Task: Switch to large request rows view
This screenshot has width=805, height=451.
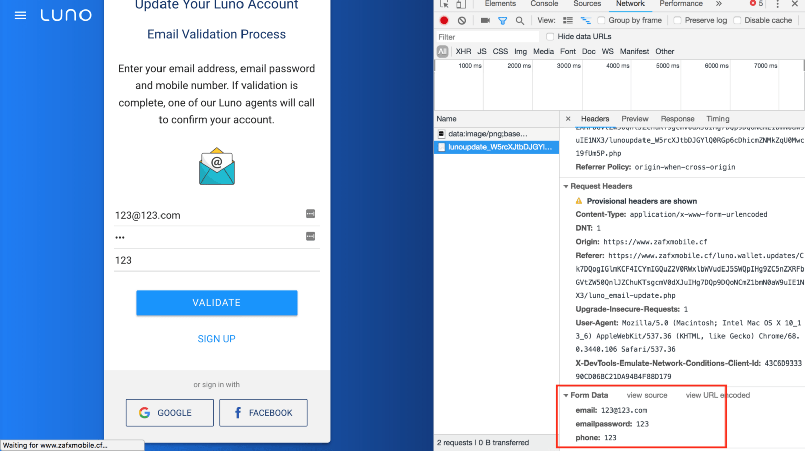Action: click(x=568, y=21)
